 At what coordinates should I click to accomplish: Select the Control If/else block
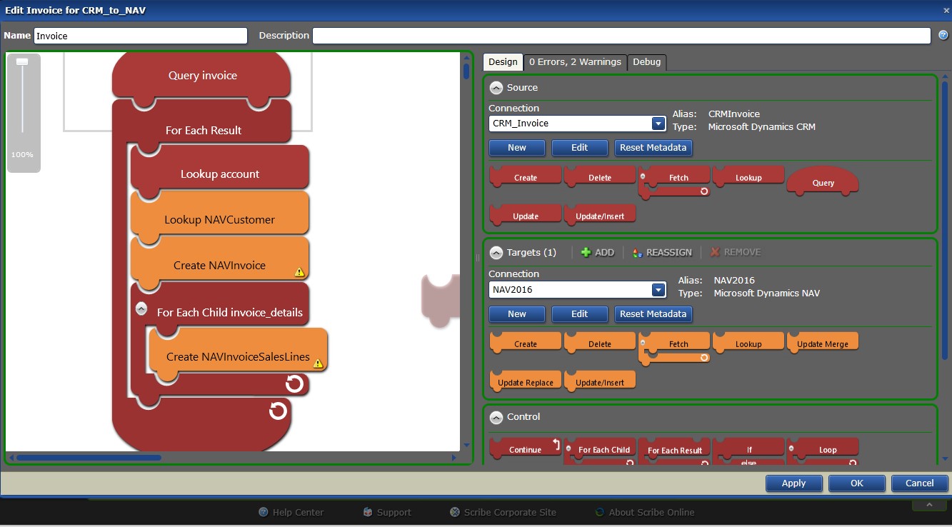tap(748, 451)
